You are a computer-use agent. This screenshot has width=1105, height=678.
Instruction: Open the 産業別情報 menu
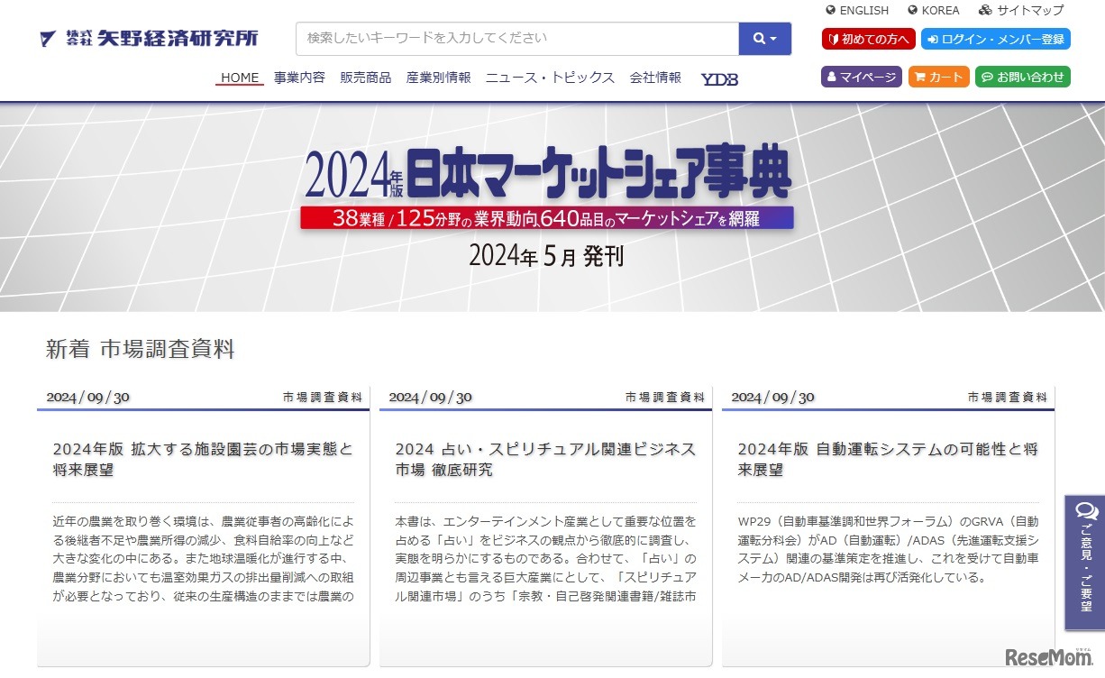[439, 78]
